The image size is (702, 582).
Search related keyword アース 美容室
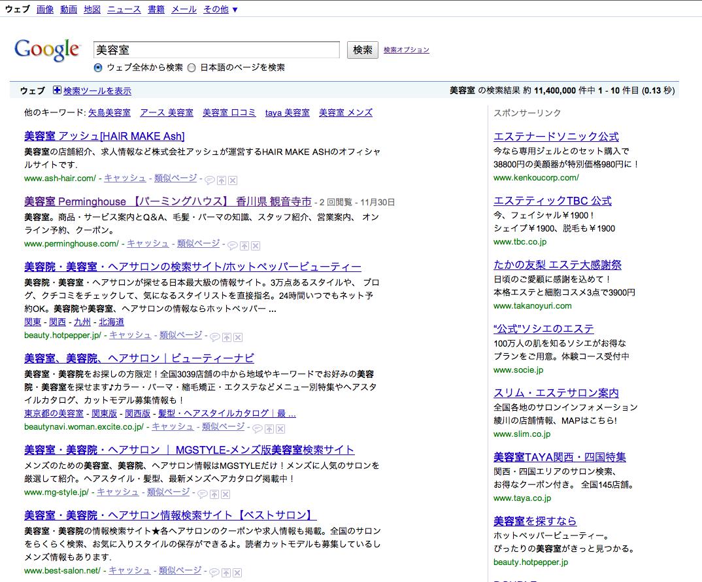coord(167,112)
